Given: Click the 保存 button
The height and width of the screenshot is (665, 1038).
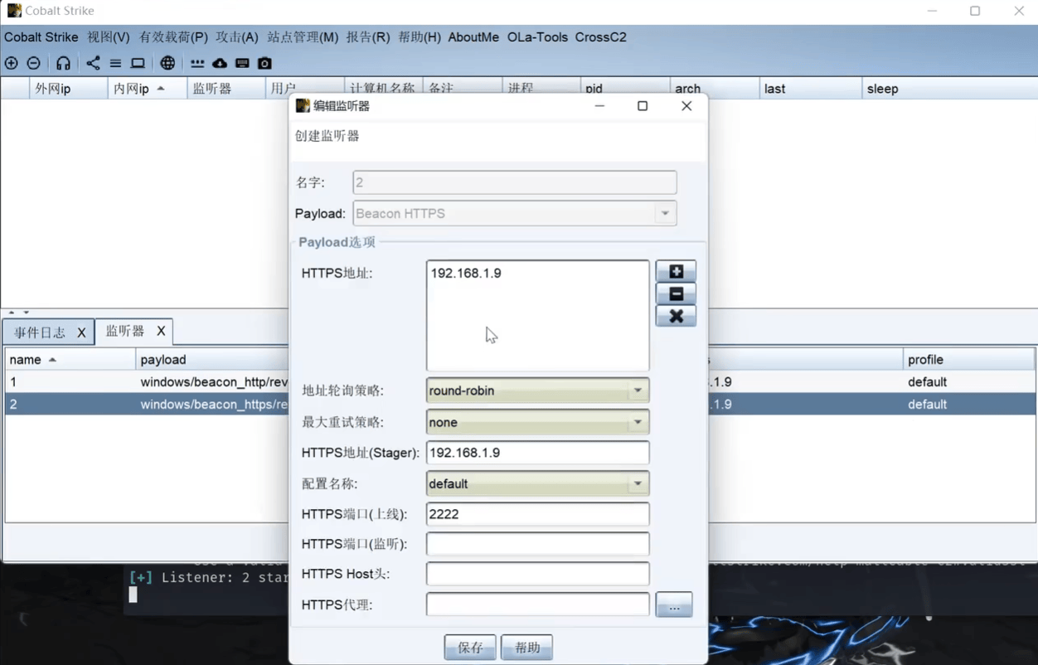Looking at the screenshot, I should point(470,648).
